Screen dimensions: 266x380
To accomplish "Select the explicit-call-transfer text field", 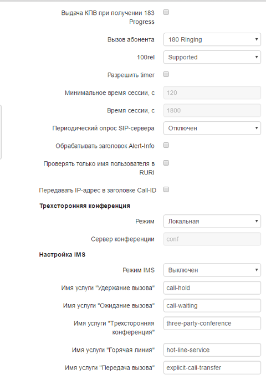I will pos(212,368).
